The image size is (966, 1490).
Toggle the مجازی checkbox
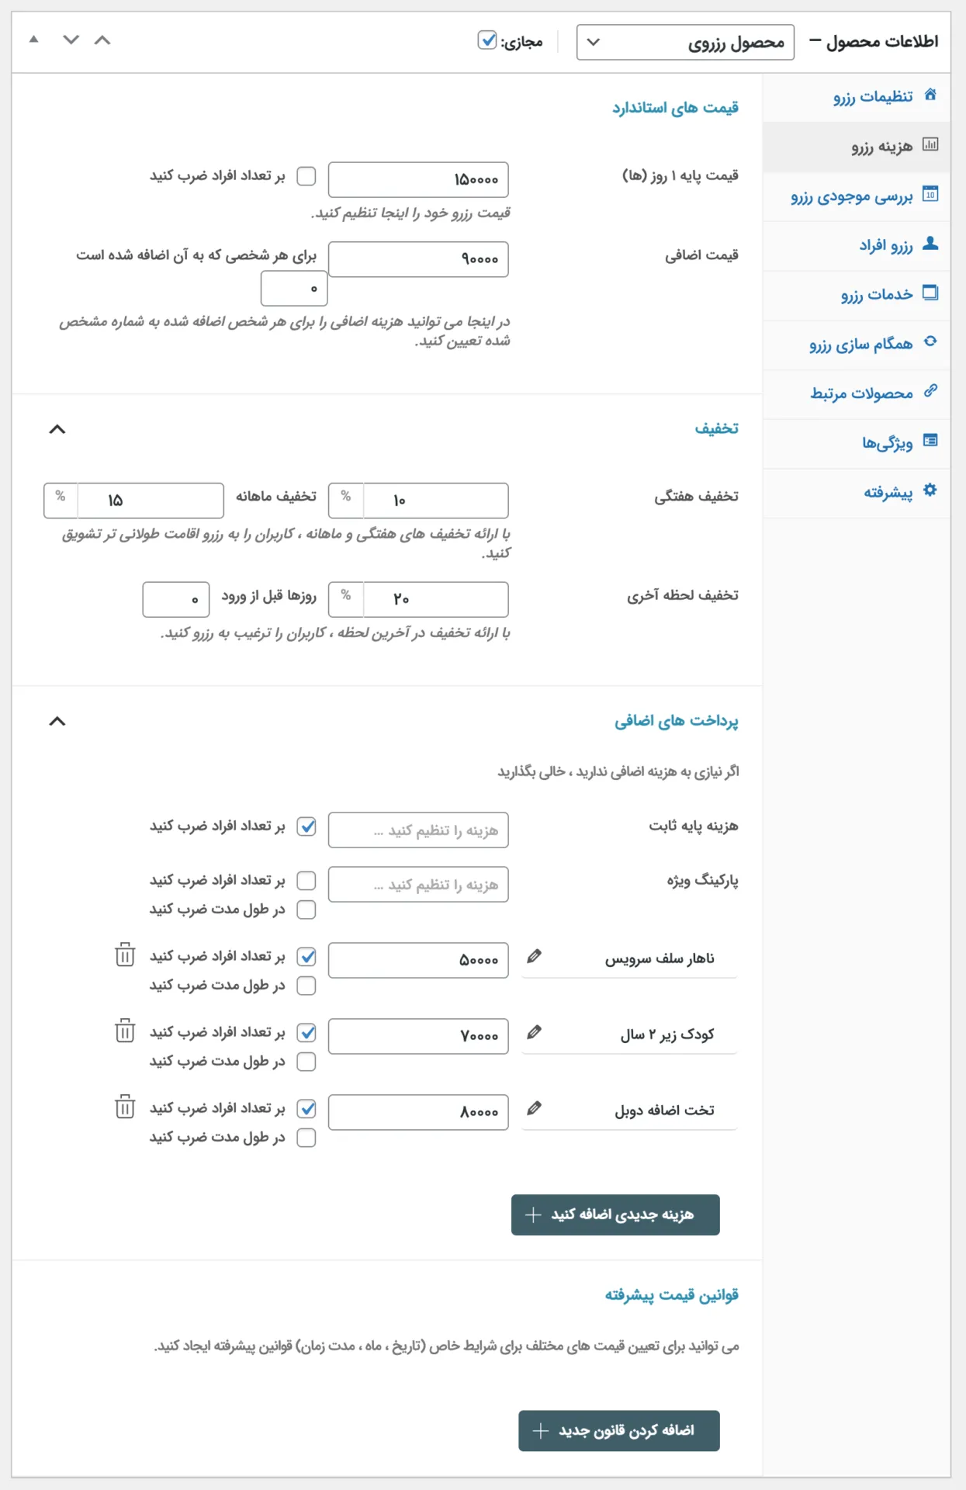(x=487, y=40)
